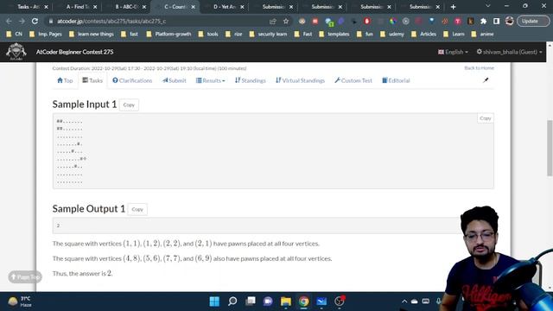Open the tools bookmarks folder
The image size is (553, 311).
(208, 35)
